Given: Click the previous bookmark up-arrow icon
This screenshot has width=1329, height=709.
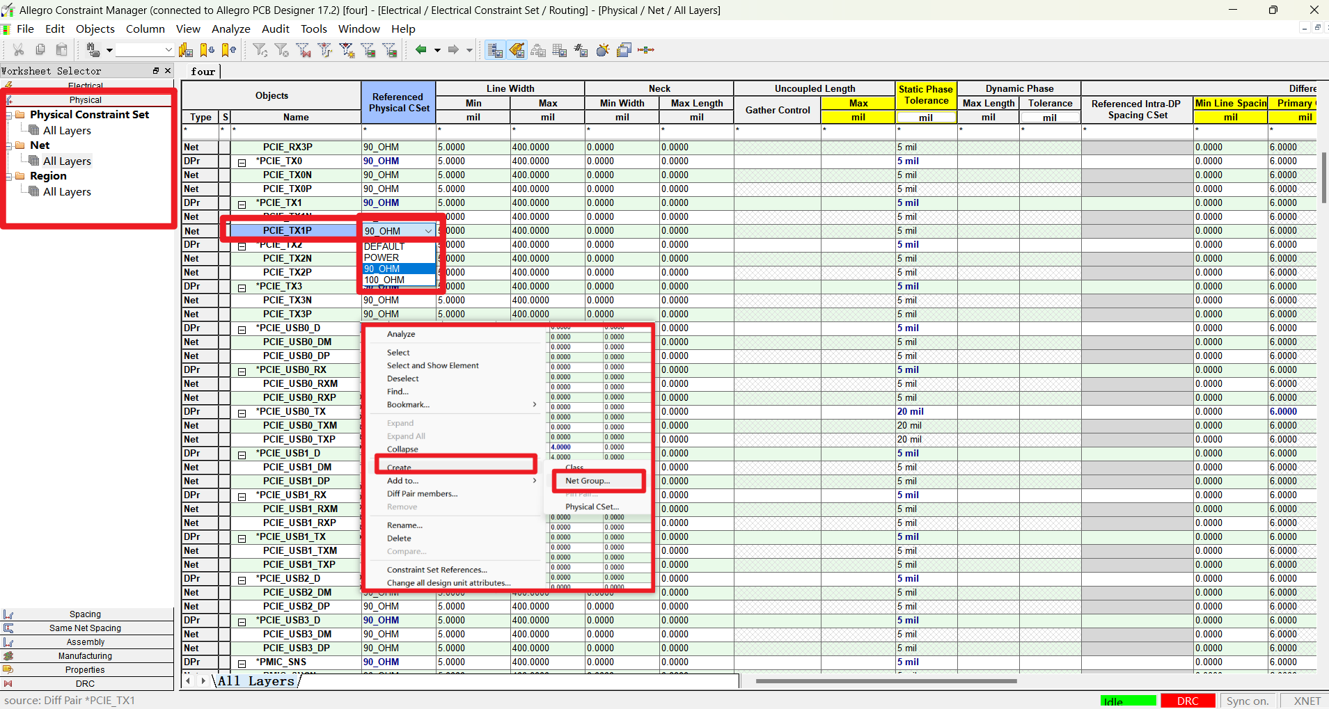Looking at the screenshot, I should [229, 49].
